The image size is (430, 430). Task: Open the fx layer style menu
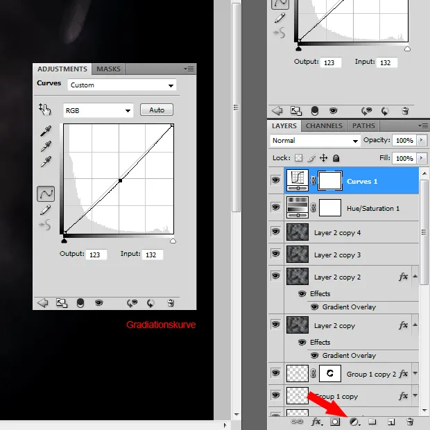(317, 421)
